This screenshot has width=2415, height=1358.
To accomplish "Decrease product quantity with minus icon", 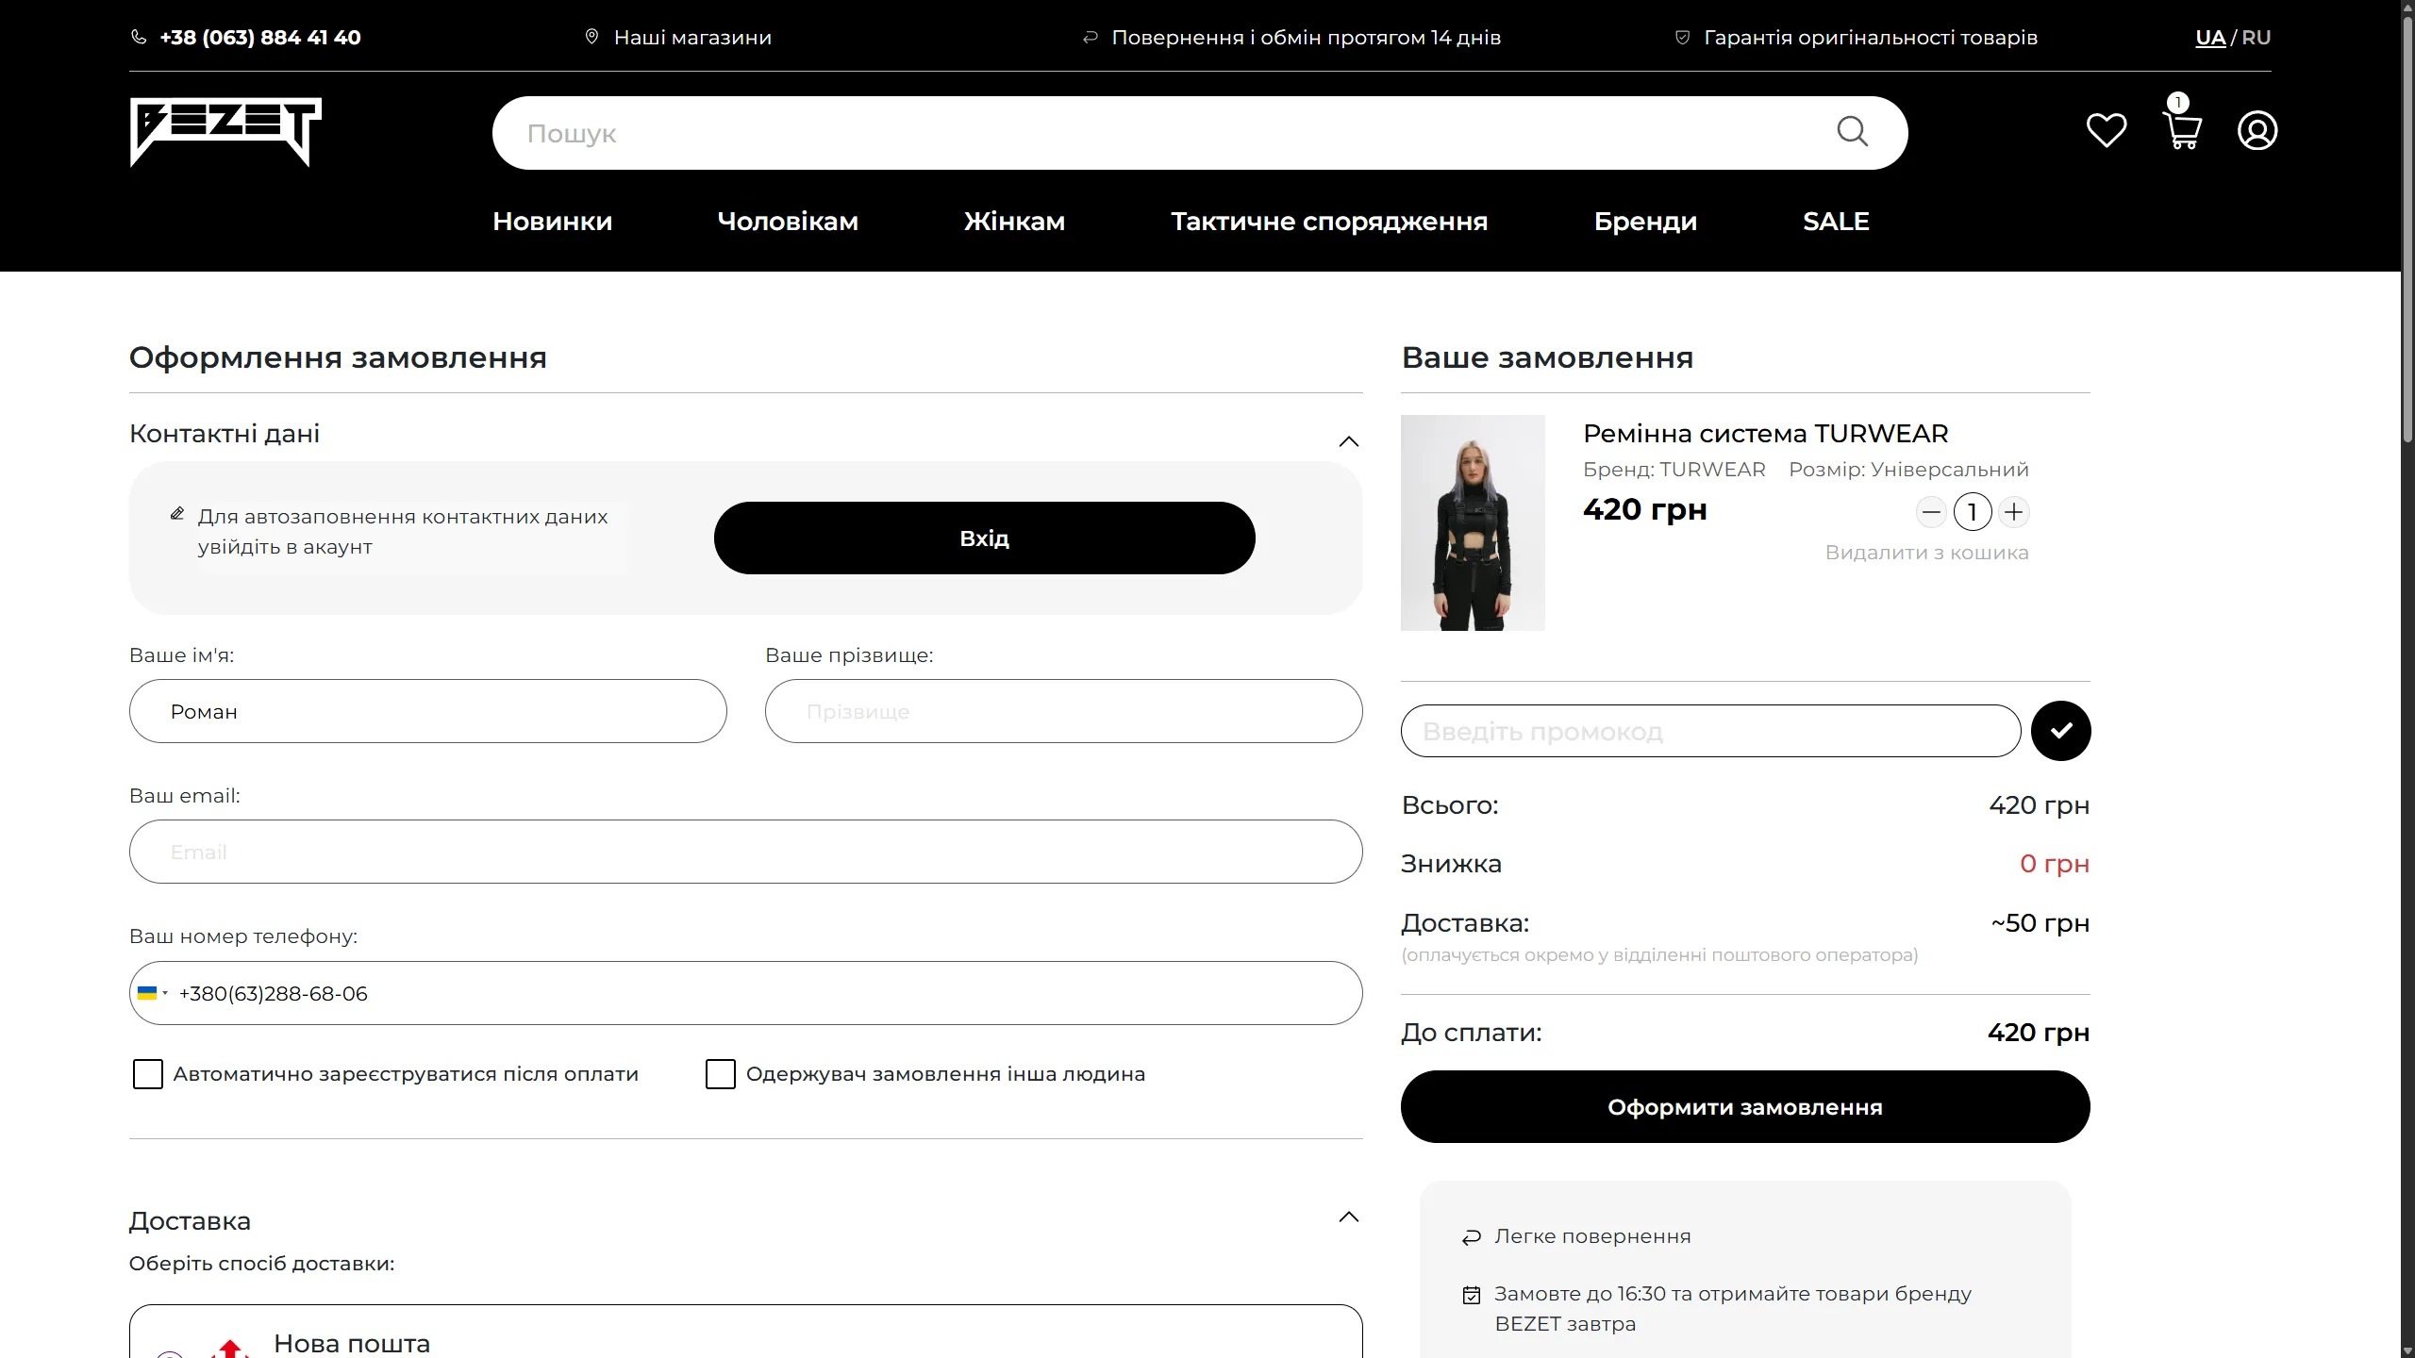I will coord(1931,512).
